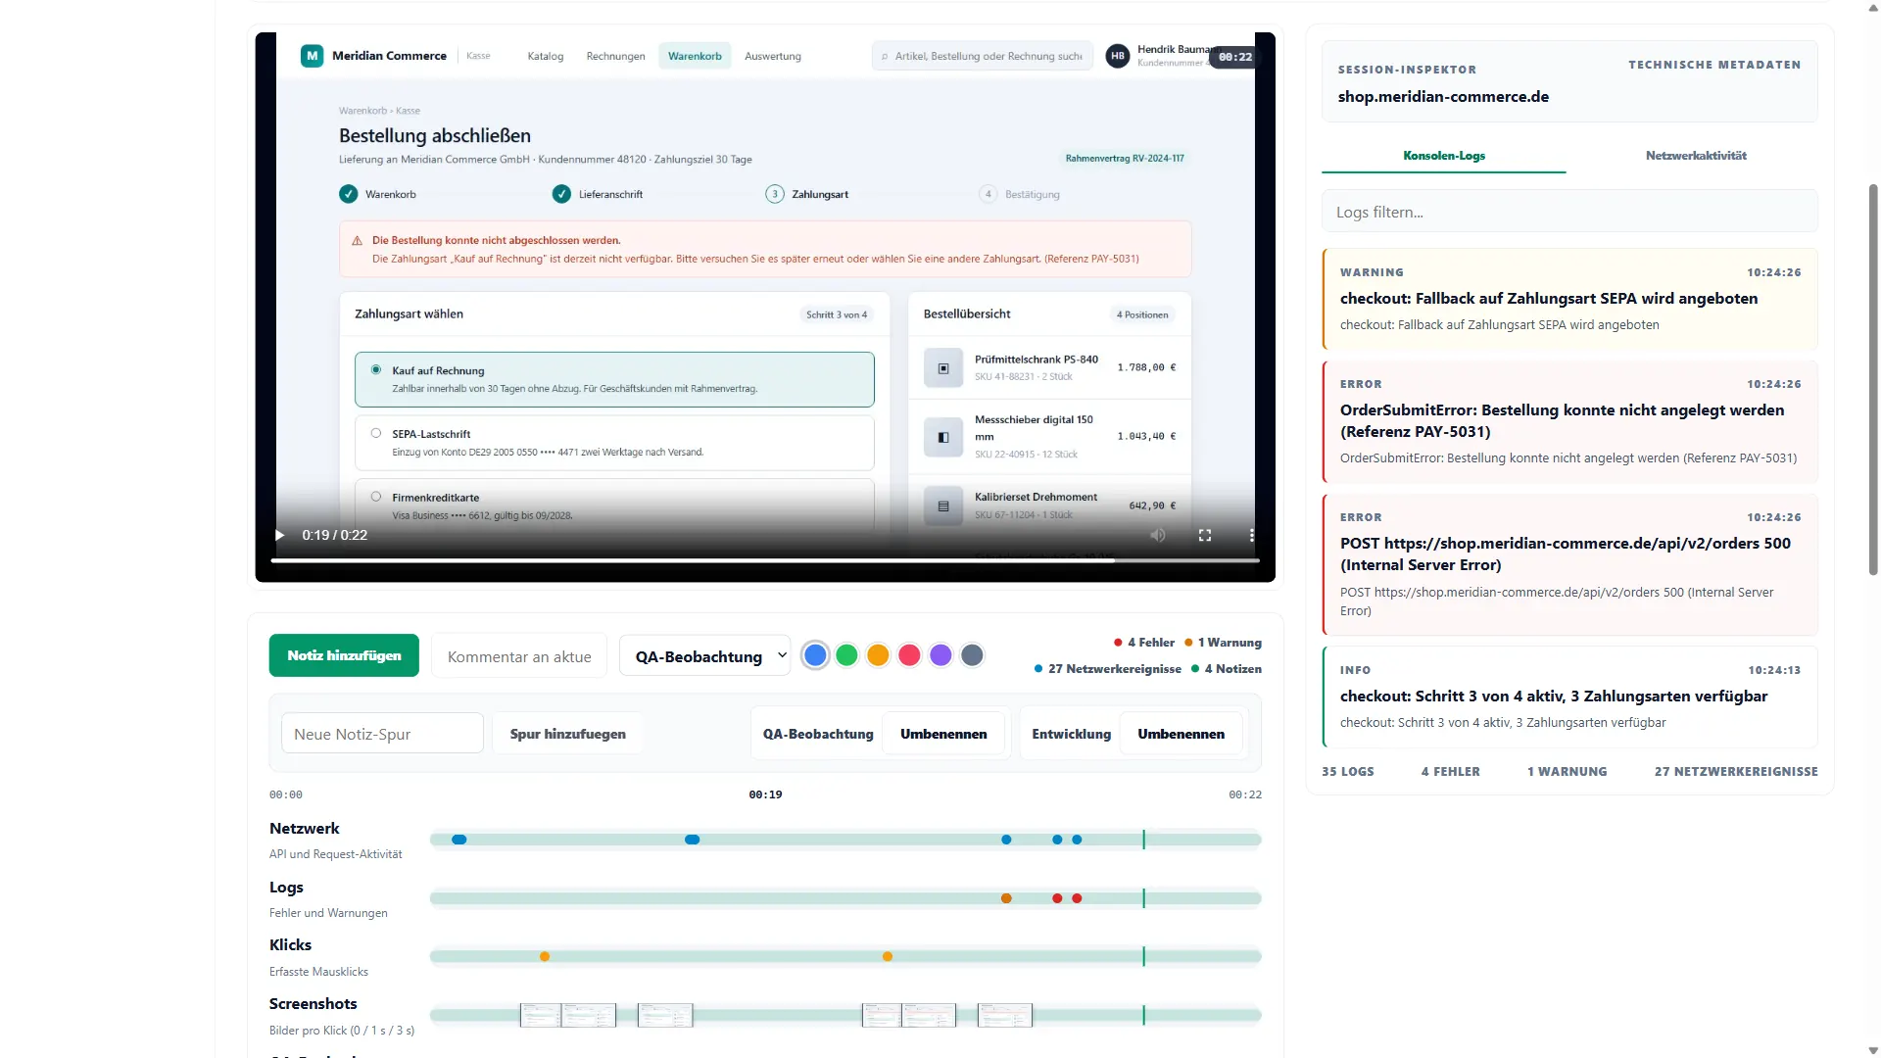Open Technische Metadaten in the Session-Inspektor
1881x1058 pixels.
(1714, 65)
